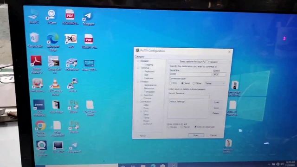The image size is (297, 167).
Task: Click the PuTTY icon in the dialog title bar
Action: click(137, 51)
